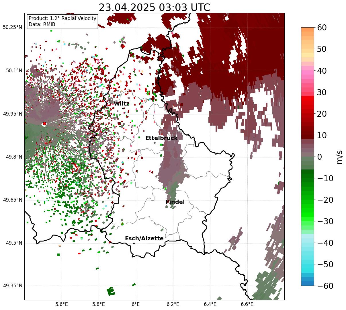The image size is (346, 310).
Task: Click the 0 tick label on colorbar
Action: pos(319,157)
